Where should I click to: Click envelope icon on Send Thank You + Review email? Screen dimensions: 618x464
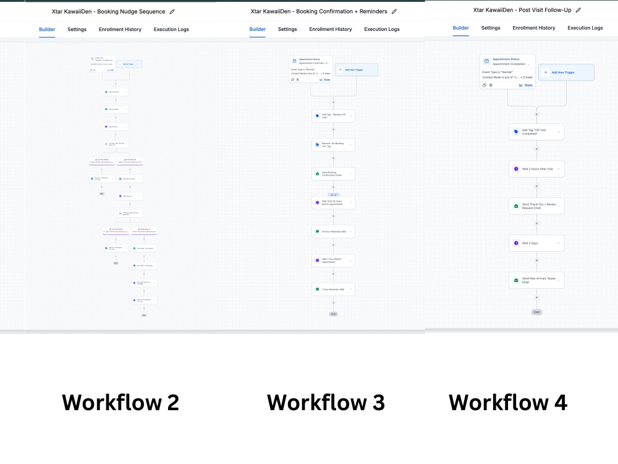tap(516, 206)
